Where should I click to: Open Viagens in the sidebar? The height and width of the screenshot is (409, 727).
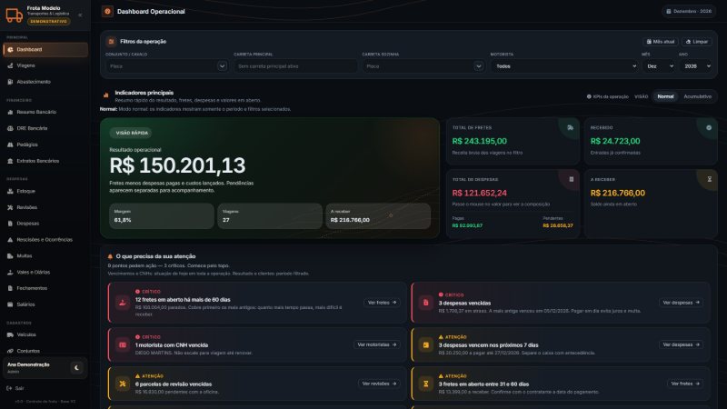click(45, 65)
